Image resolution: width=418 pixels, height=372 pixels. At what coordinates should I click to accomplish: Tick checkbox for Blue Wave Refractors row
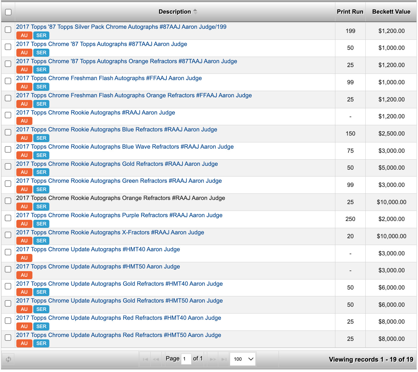pyautogui.click(x=8, y=149)
